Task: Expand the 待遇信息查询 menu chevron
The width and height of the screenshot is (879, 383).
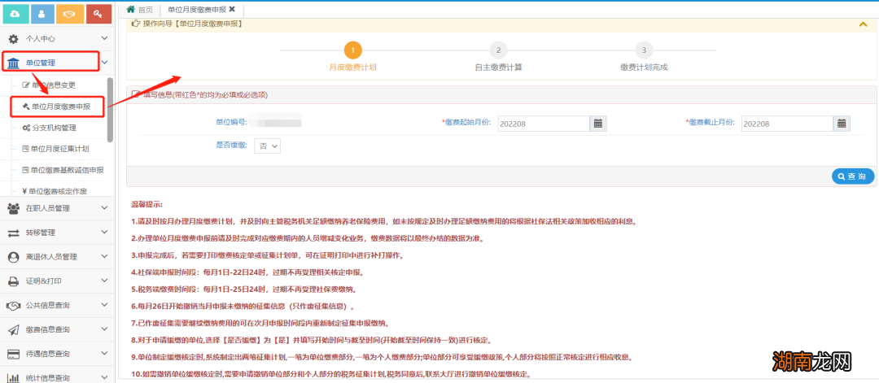Action: pos(103,354)
